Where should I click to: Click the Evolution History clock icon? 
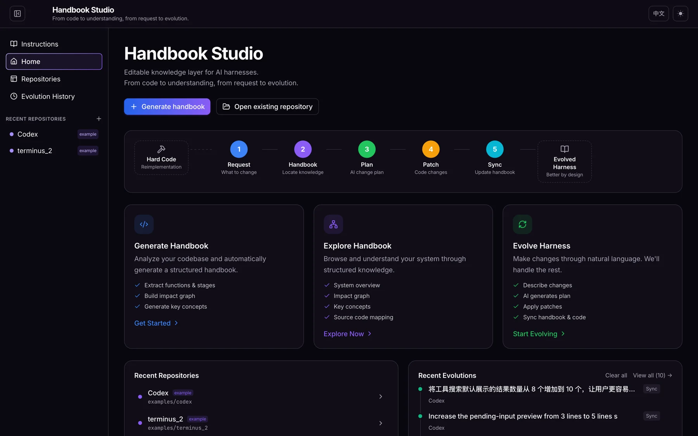14,96
